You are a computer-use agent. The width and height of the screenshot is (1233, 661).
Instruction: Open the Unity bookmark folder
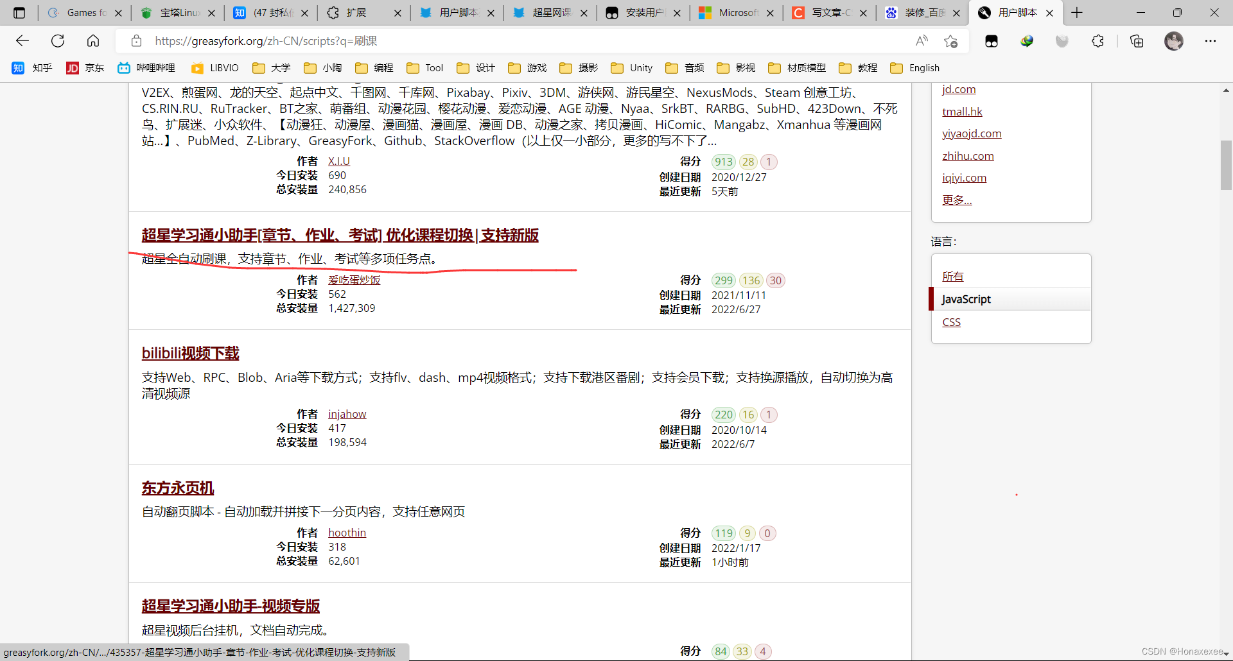(632, 68)
